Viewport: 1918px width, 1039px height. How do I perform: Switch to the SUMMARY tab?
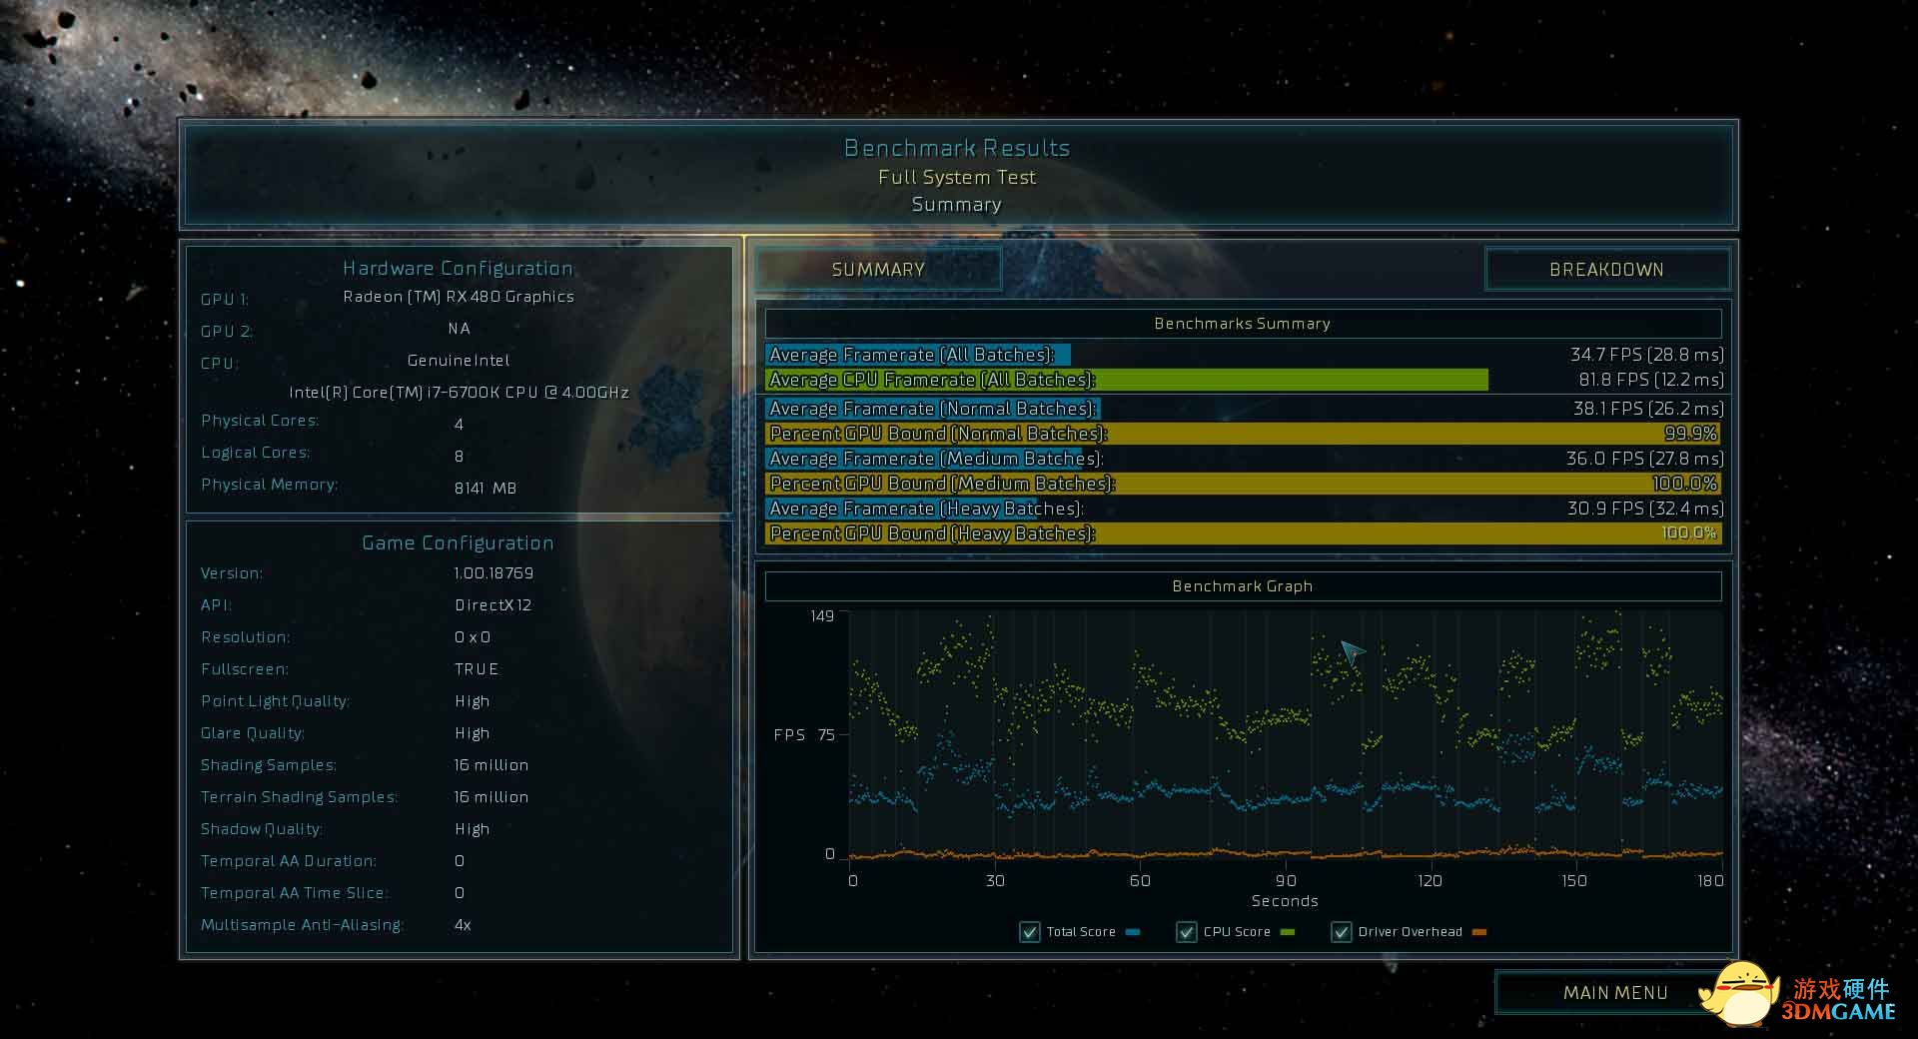tap(878, 269)
